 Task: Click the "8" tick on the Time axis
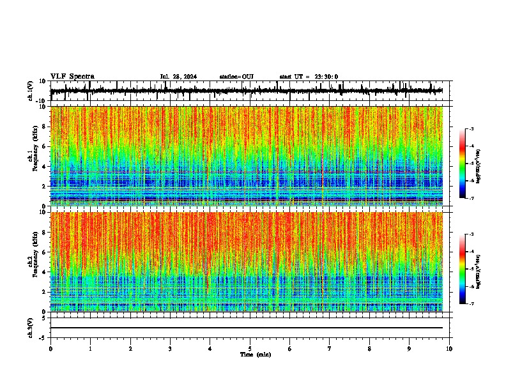[369, 349]
